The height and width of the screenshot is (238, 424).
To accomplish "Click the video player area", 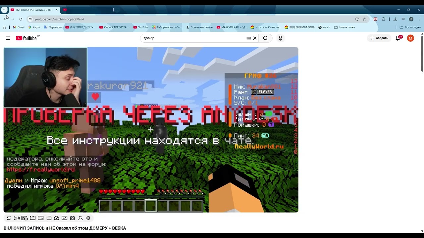I will pos(151,130).
